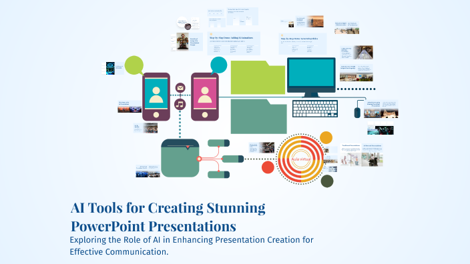Viewport: 470px width, 264px height.
Task: Select the teal-green folder graphic
Action: pos(258,117)
